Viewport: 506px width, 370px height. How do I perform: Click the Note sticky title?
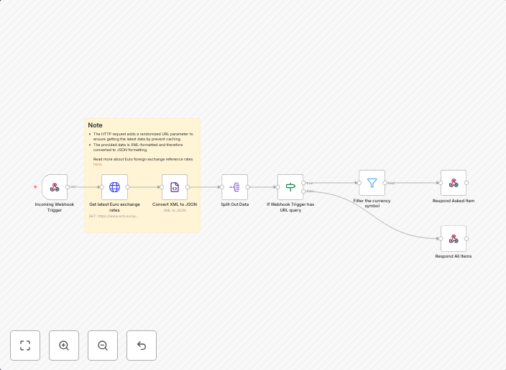(x=96, y=125)
